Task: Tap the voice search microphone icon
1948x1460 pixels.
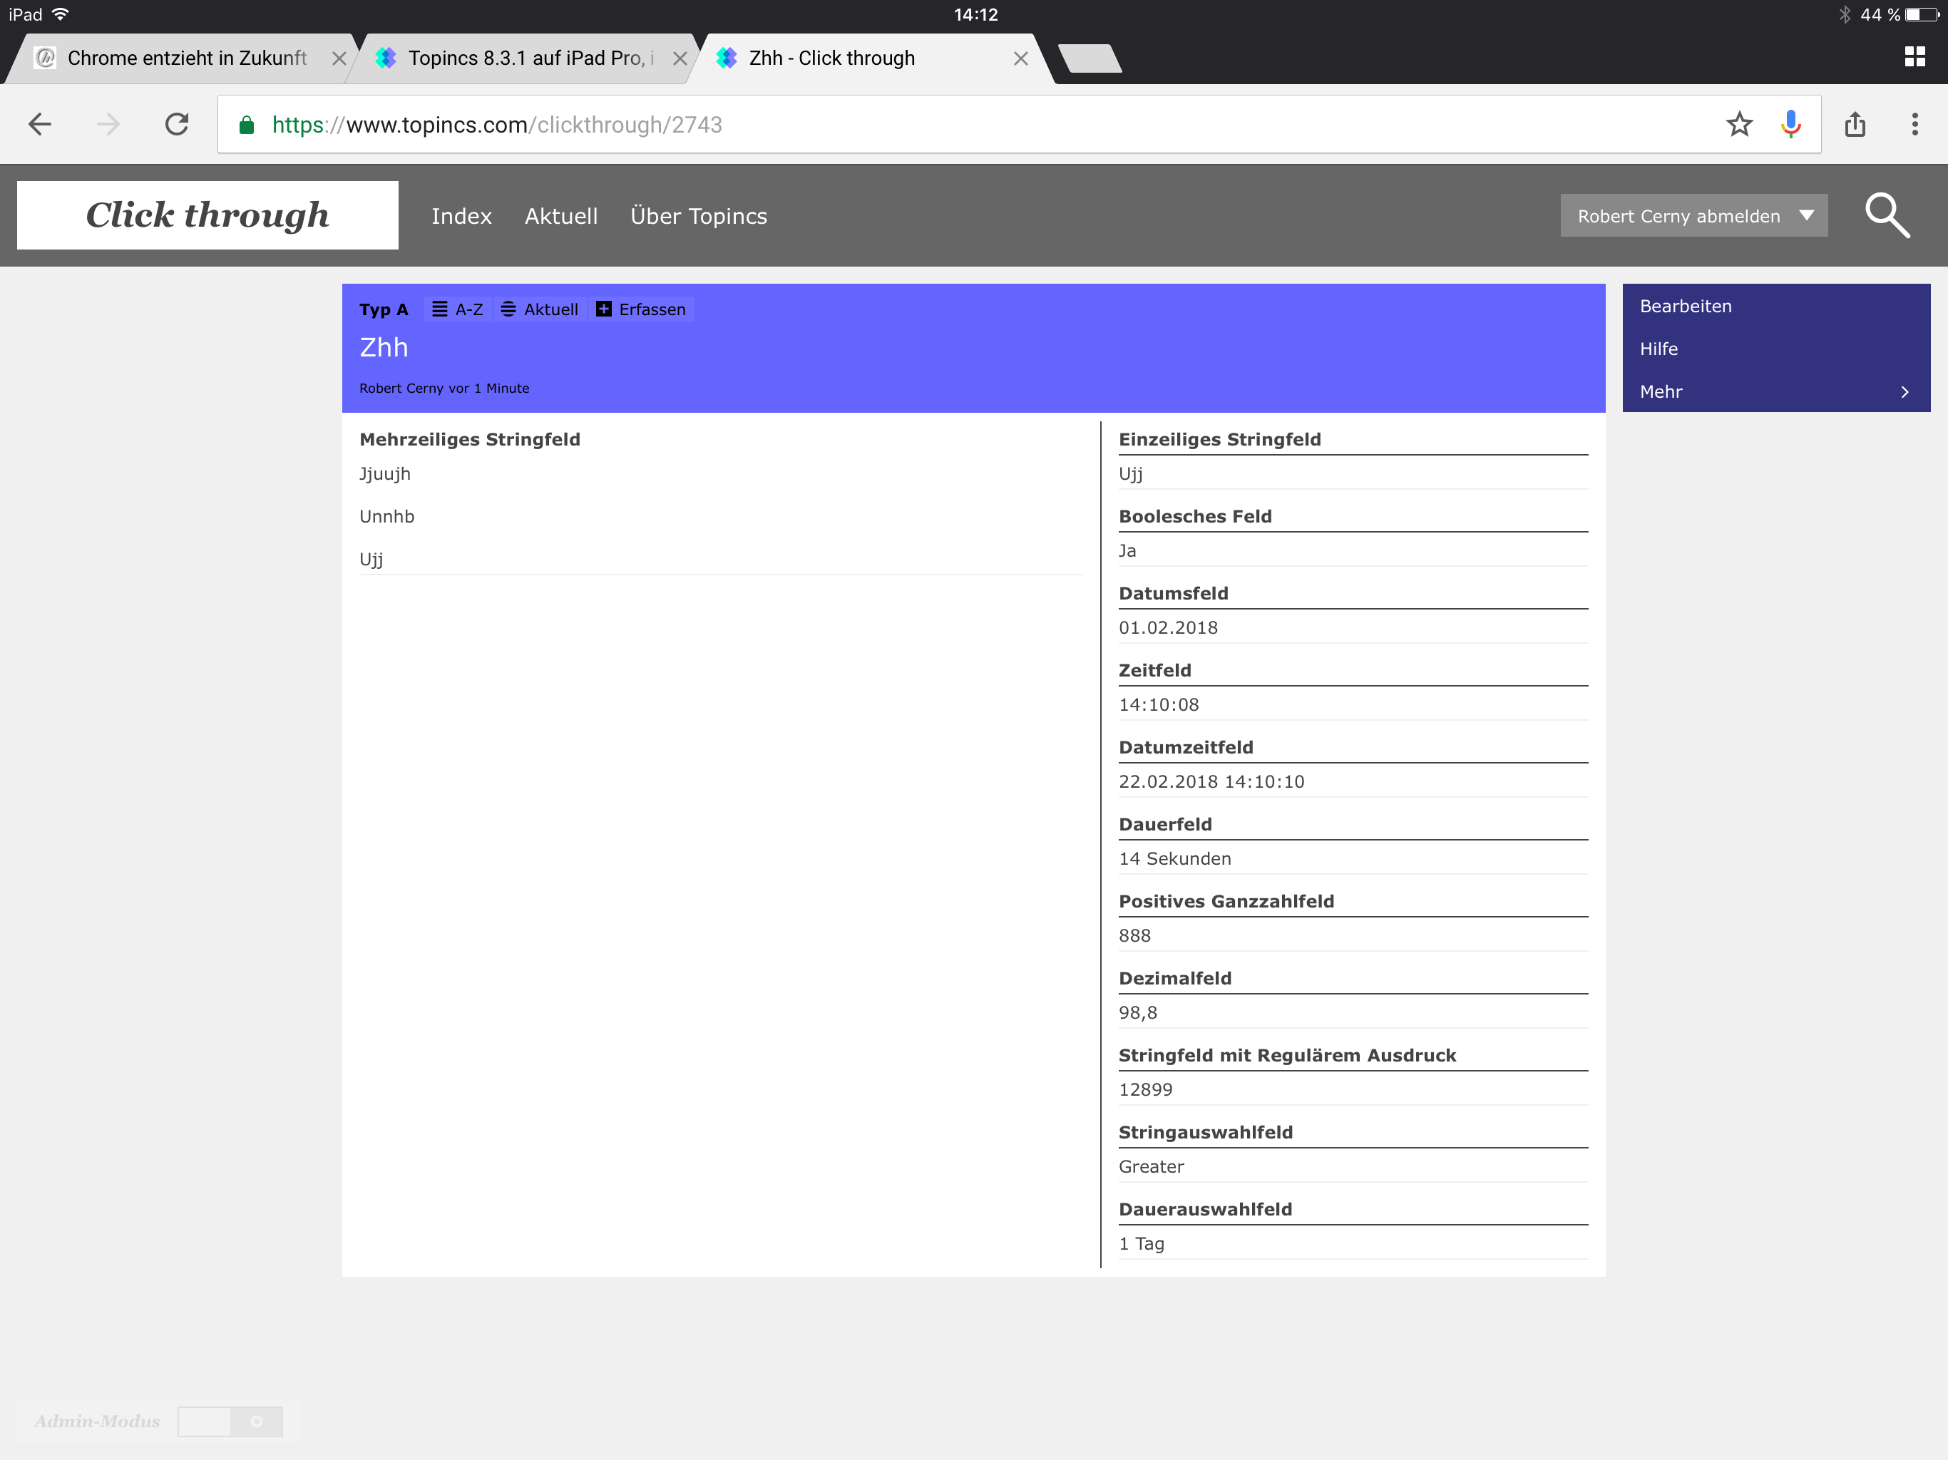Action: tap(1790, 124)
